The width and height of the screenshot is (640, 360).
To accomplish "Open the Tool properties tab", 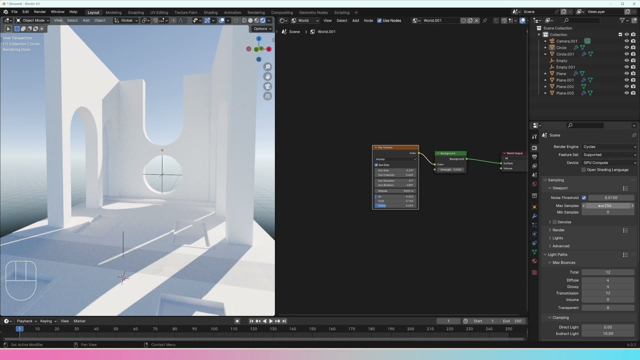I will coord(534,136).
